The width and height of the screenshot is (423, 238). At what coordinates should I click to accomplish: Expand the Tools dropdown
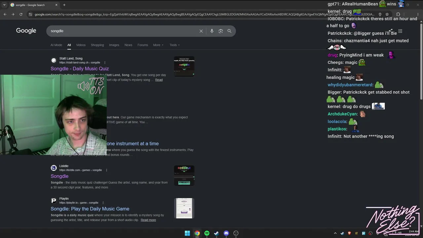(x=174, y=45)
